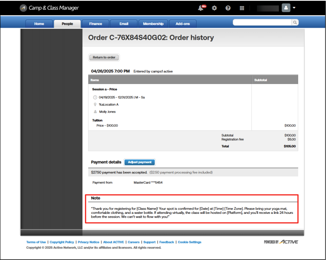Open the Terms of Use link
The height and width of the screenshot is (260, 326).
[36, 242]
